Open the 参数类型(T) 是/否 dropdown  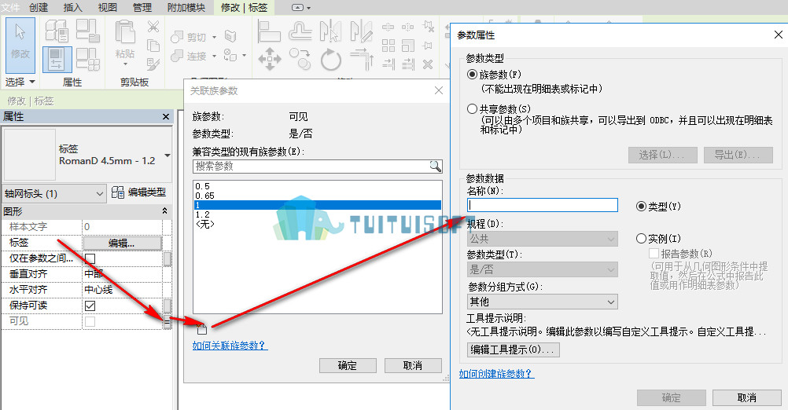(x=543, y=269)
